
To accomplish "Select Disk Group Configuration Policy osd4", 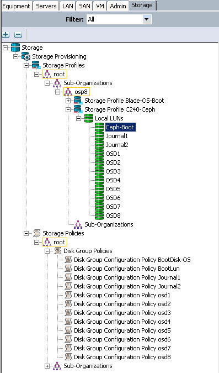I will (122, 322).
